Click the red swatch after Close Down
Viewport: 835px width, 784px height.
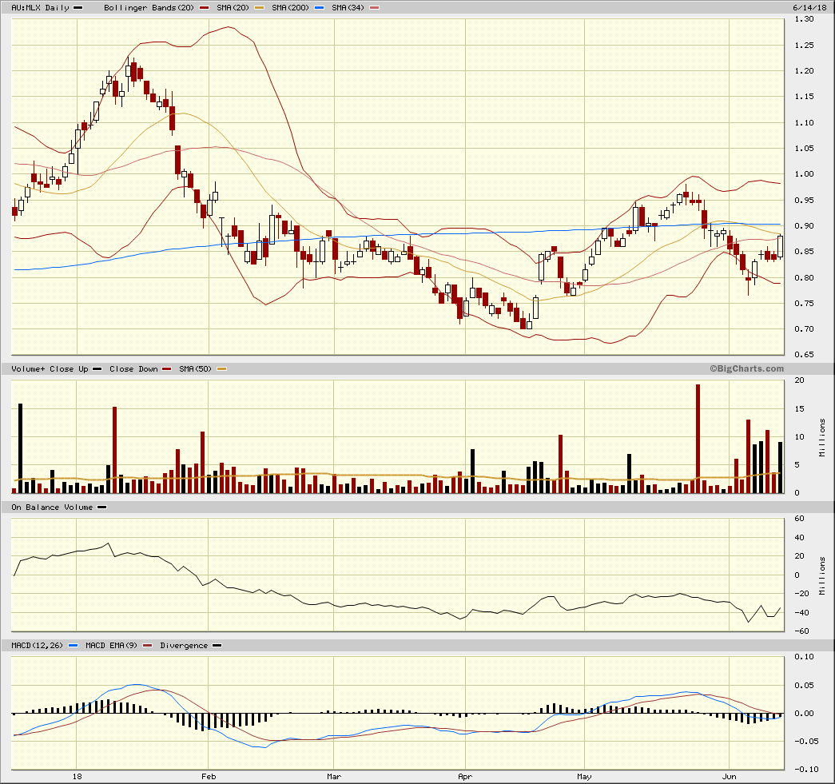167,368
